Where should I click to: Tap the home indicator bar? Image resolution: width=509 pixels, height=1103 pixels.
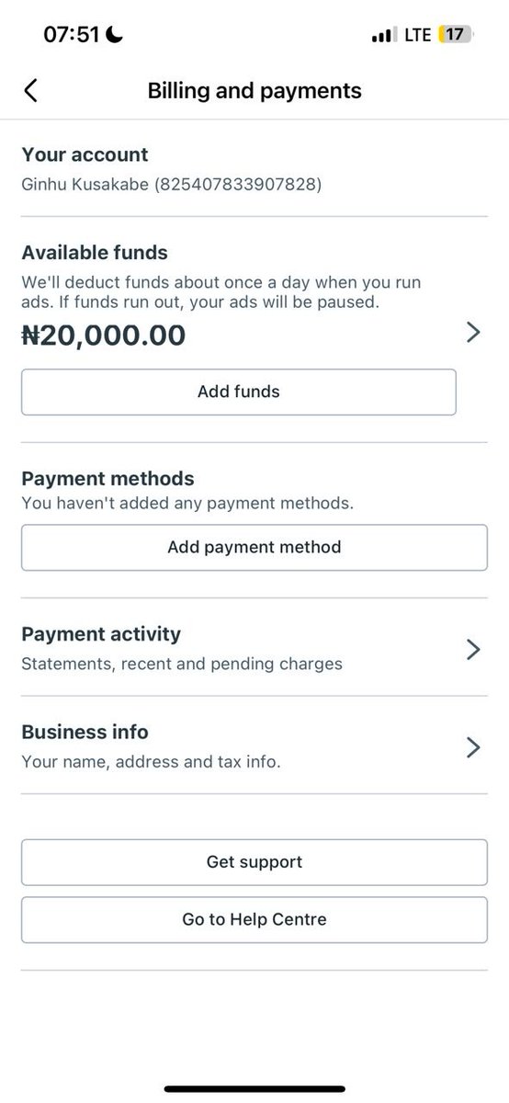pos(254,1090)
